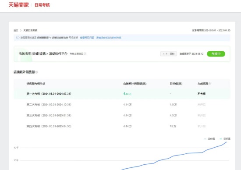Click the end point of the blue sales line

click(x=227, y=142)
